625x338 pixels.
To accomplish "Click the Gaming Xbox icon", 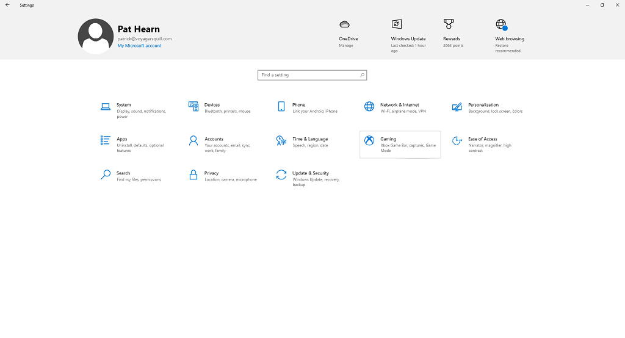I will coord(369,141).
